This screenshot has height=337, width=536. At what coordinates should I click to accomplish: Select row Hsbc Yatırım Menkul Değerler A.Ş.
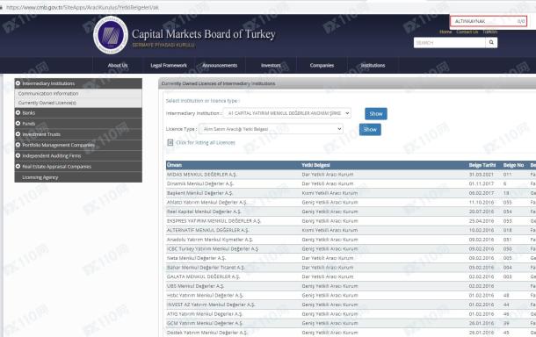pos(351,296)
